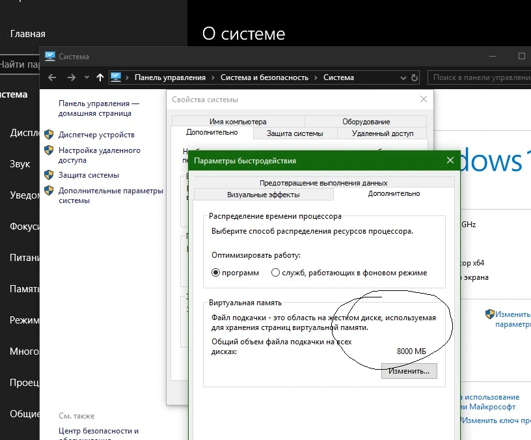Screen dimensions: 531x440
Task: Open the address bar history dropdown
Action: [x=403, y=78]
